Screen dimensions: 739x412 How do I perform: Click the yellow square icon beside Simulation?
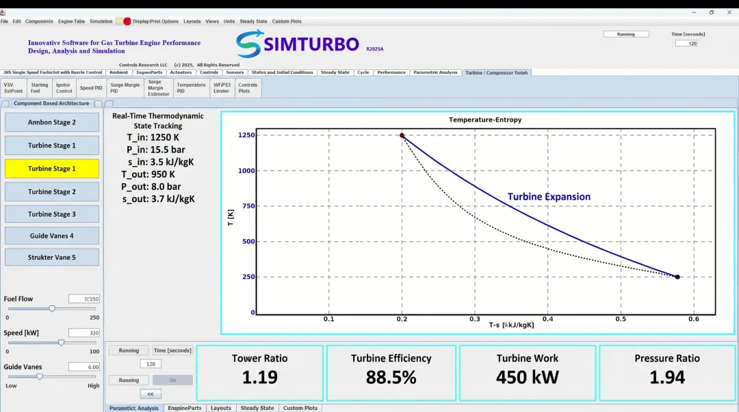point(119,21)
